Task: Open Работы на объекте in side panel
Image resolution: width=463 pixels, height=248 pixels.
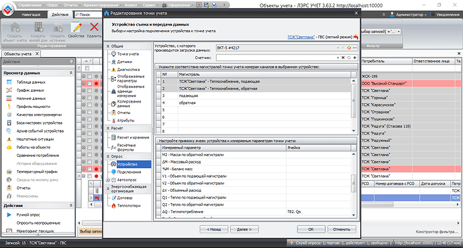Action: (34, 147)
